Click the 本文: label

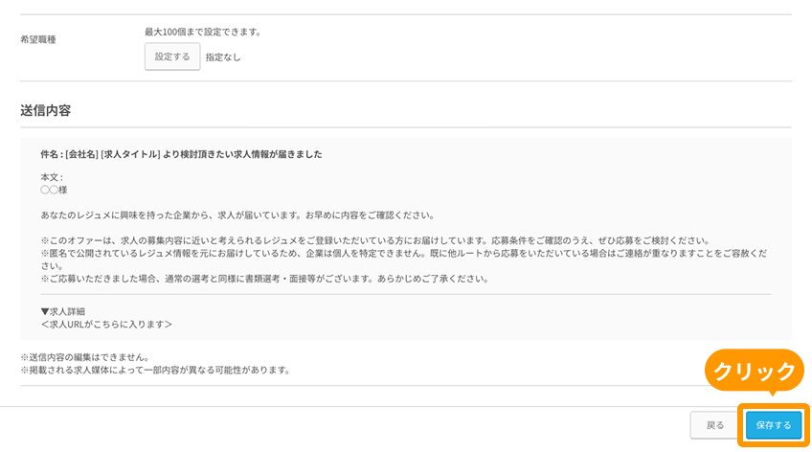pyautogui.click(x=52, y=177)
